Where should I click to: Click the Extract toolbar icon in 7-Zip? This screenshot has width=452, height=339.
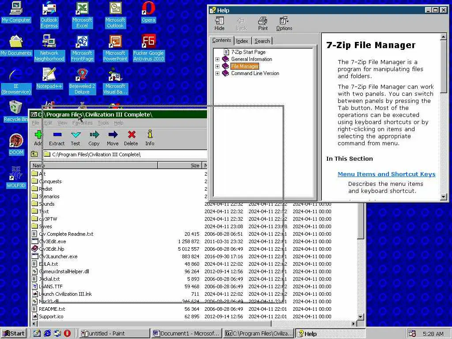pyautogui.click(x=57, y=138)
